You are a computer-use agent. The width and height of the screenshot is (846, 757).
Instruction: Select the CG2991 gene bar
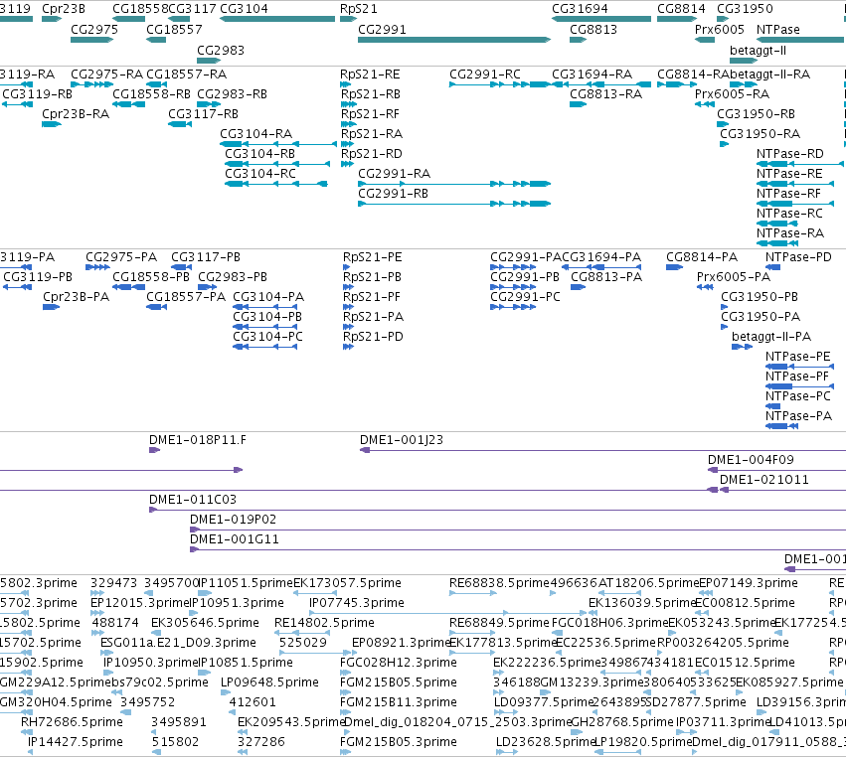454,40
